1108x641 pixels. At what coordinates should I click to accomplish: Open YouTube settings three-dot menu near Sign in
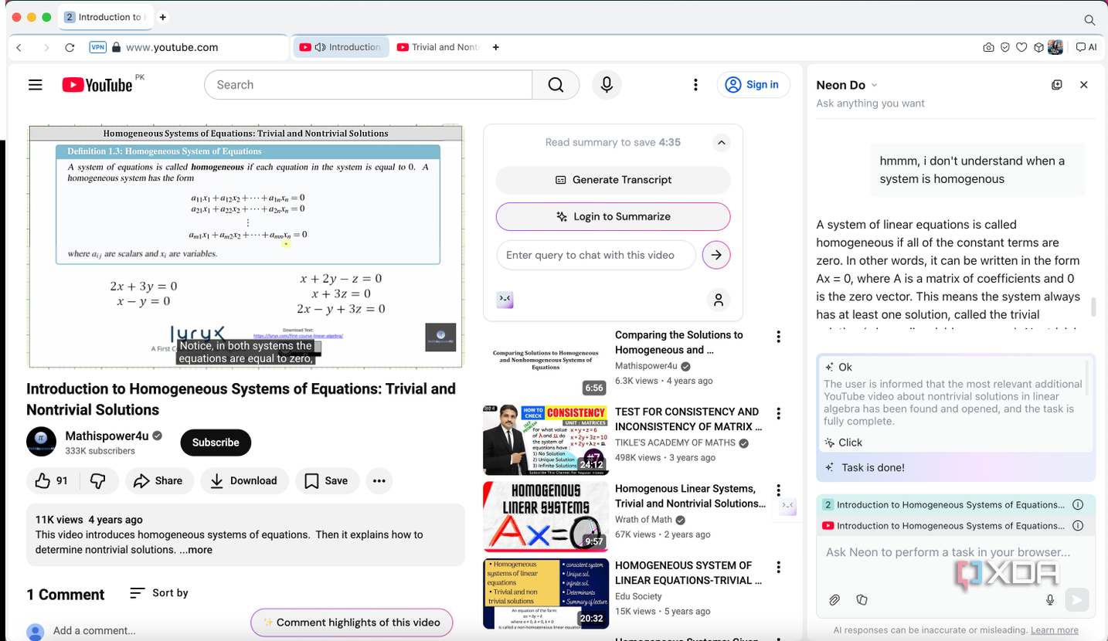click(695, 85)
